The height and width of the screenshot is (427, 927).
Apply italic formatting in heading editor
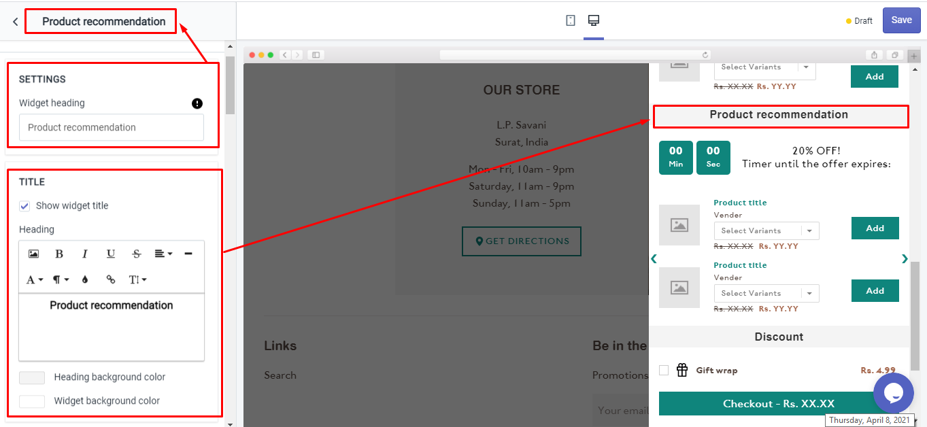coord(85,254)
